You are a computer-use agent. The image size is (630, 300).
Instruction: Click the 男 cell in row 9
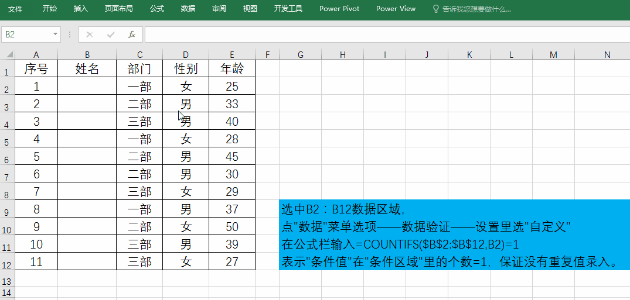[x=186, y=209]
